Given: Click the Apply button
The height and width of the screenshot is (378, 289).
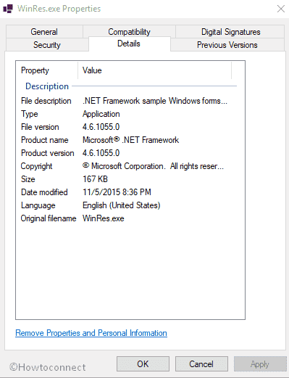Looking at the screenshot, I should point(260,363).
